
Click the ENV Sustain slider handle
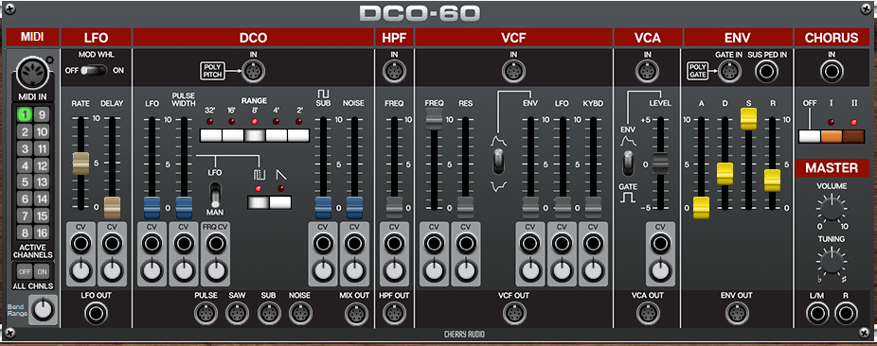748,118
